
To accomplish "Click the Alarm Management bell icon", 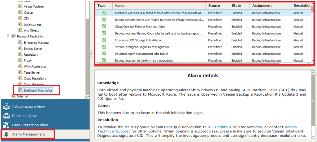I will tap(7, 134).
